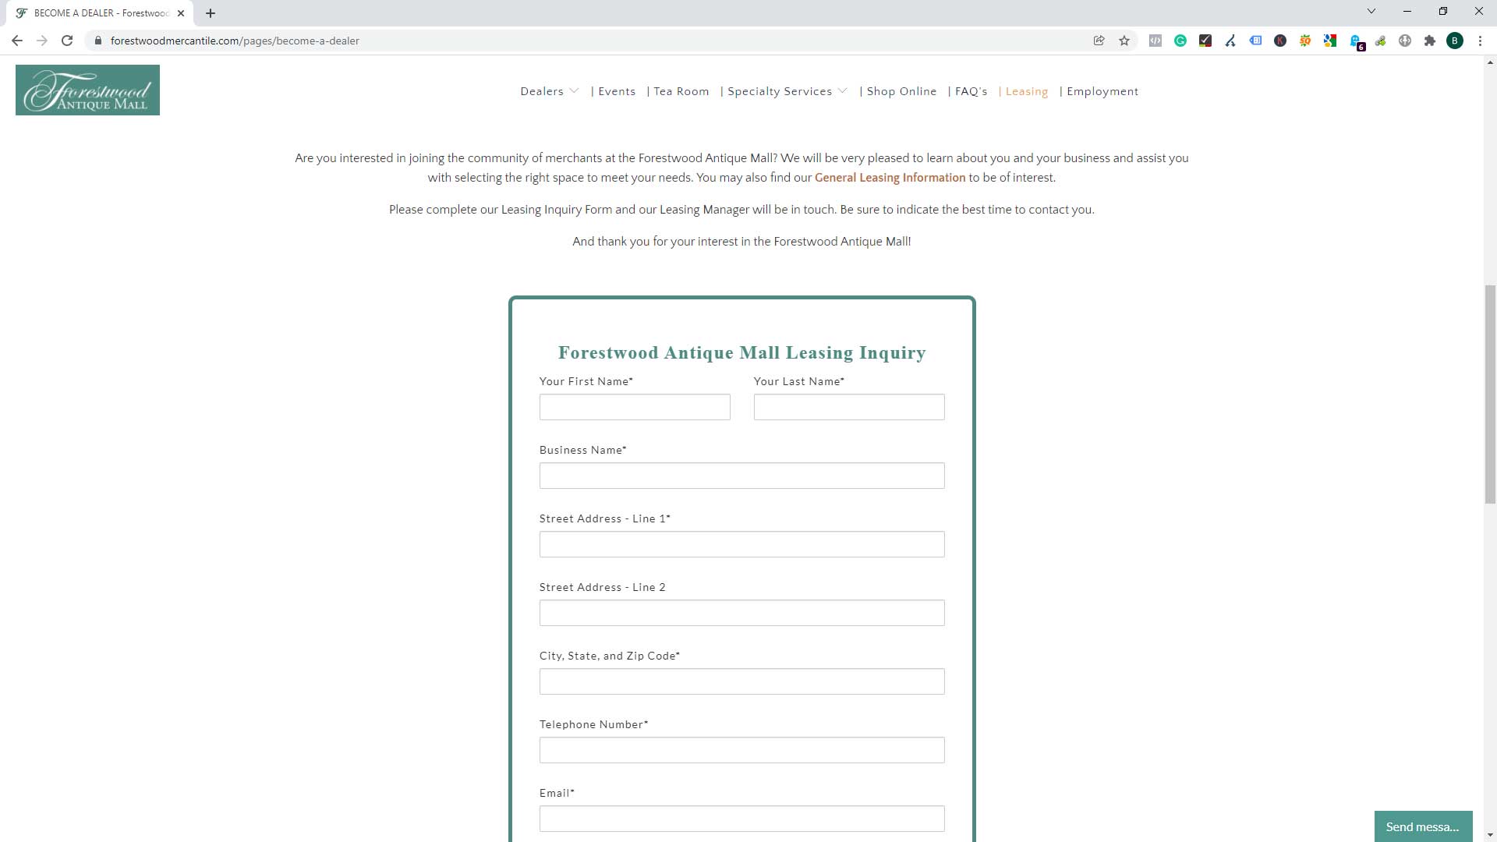Select the Leasing nav item
The image size is (1497, 842).
tap(1027, 91)
